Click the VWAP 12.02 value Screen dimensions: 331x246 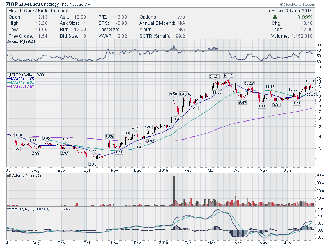coord(121,36)
